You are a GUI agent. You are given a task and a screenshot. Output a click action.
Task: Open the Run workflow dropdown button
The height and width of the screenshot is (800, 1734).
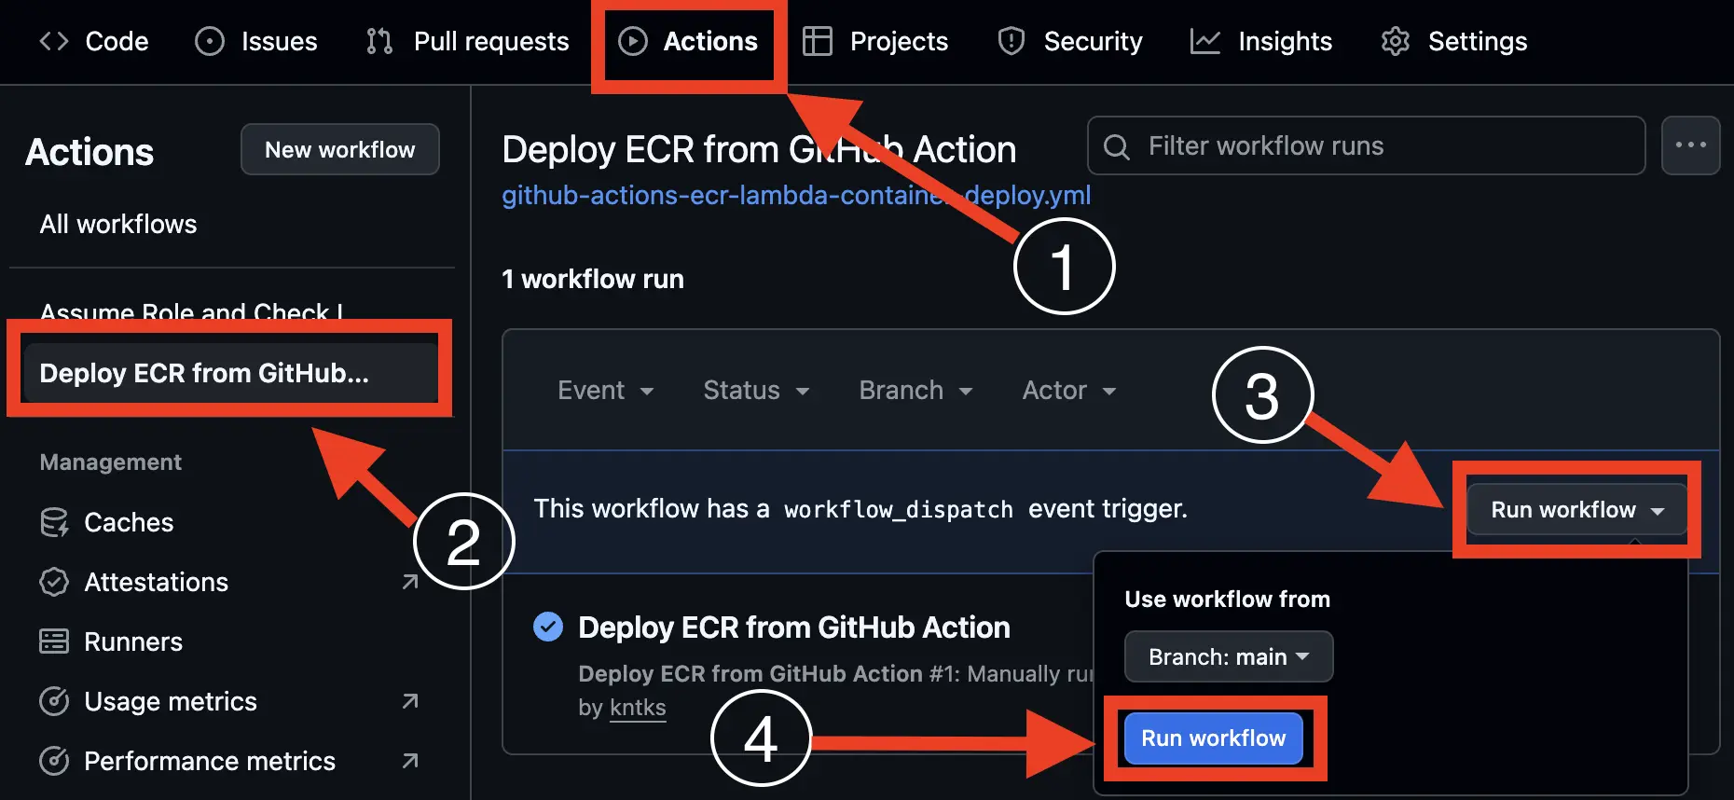[1577, 509]
